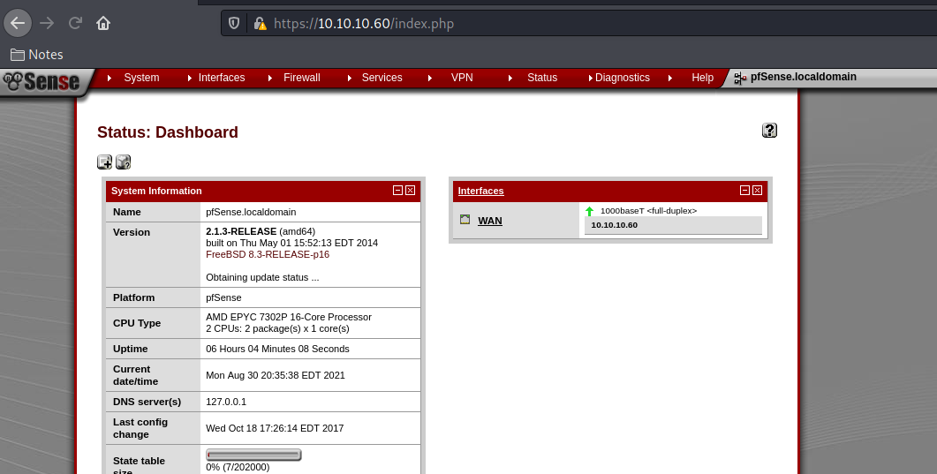The height and width of the screenshot is (474, 937).
Task: Open the FreeBSD 8.3-RELEASE-p16 link
Action: click(x=268, y=254)
